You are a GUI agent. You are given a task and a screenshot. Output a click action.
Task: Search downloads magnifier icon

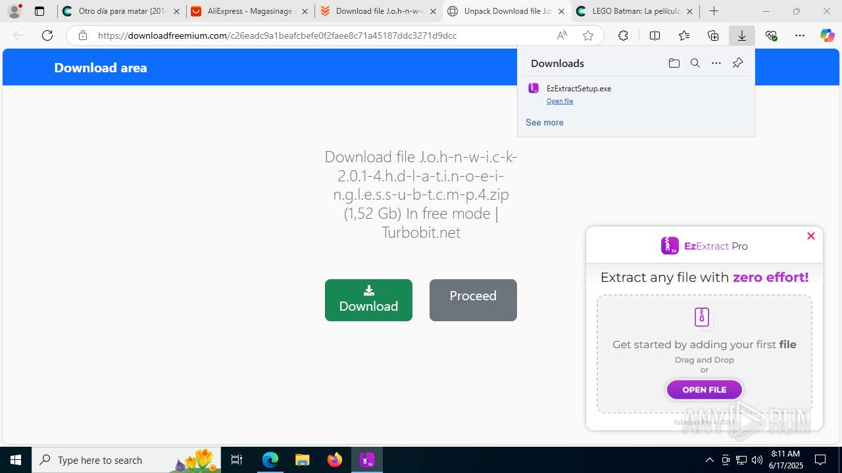(695, 63)
